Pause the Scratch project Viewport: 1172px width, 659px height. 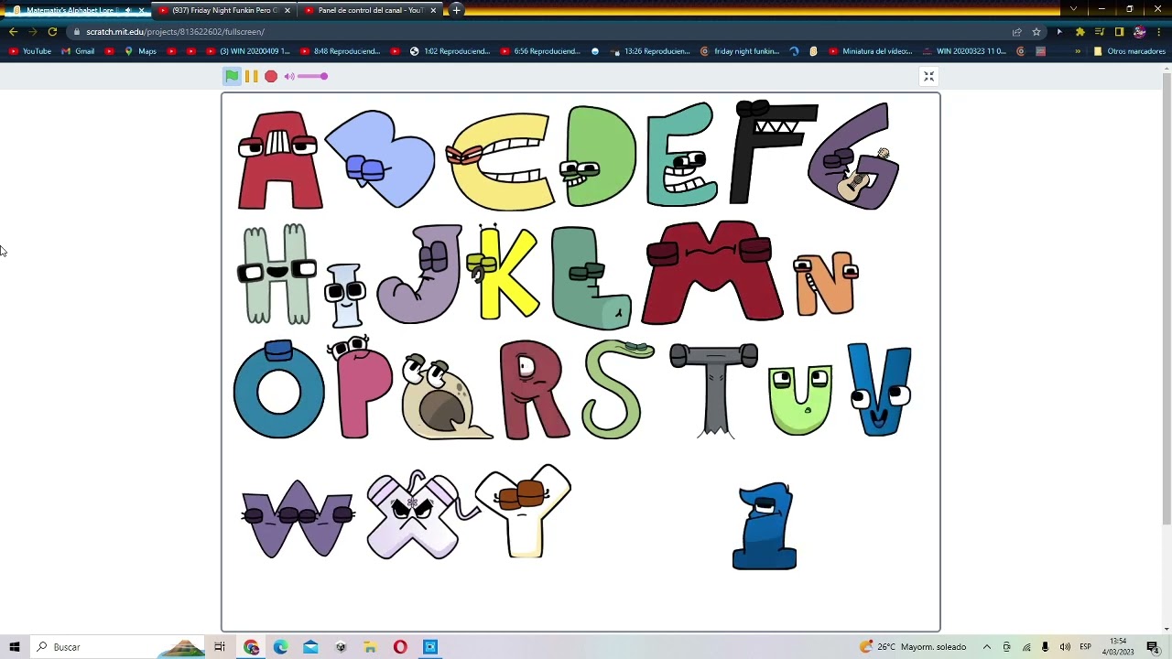(x=252, y=77)
